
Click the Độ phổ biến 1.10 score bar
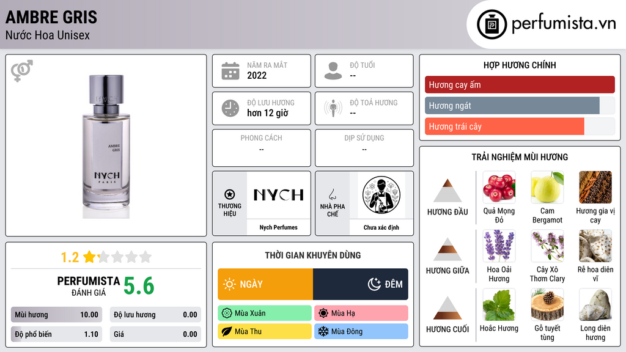56,334
